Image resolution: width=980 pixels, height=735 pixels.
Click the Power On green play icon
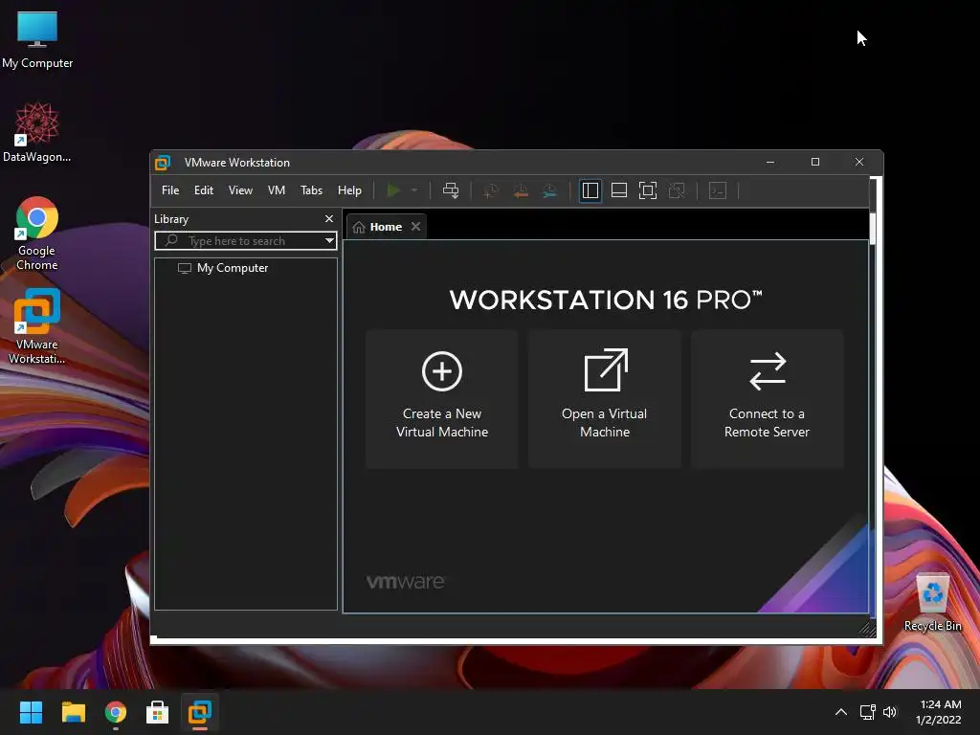pos(393,190)
